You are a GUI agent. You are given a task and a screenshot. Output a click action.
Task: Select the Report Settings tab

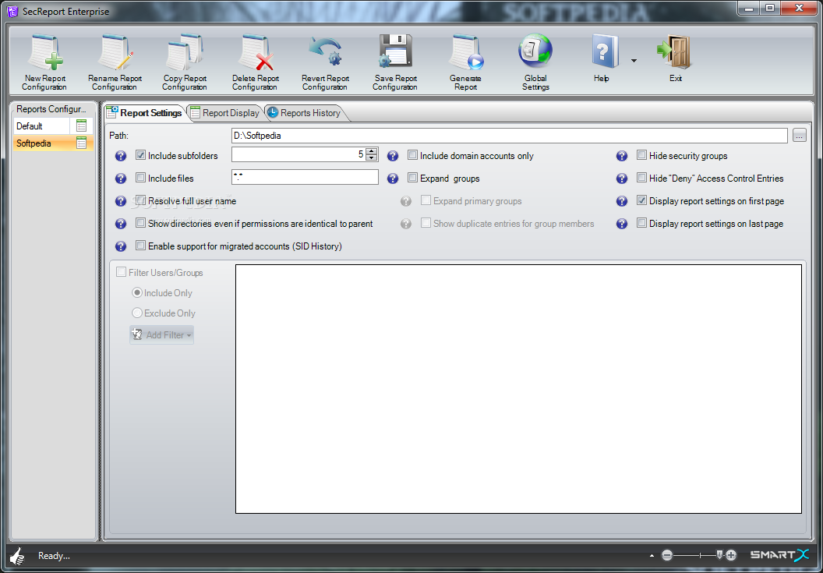tap(144, 113)
